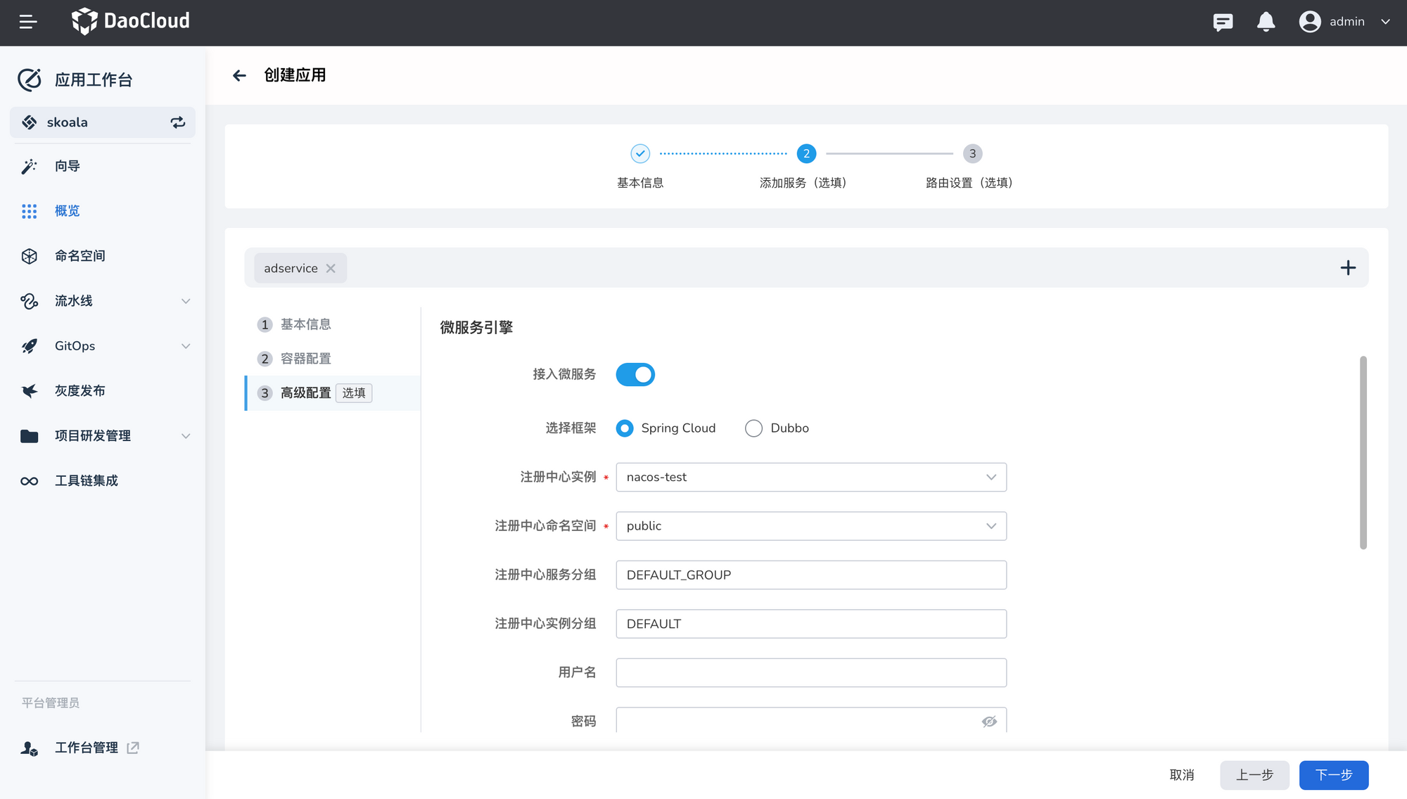Click the form's vertical scrollbar

click(1363, 452)
